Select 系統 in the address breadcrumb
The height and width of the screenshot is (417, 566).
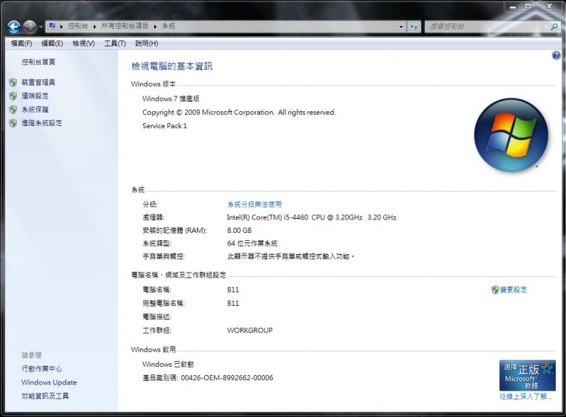pyautogui.click(x=169, y=26)
